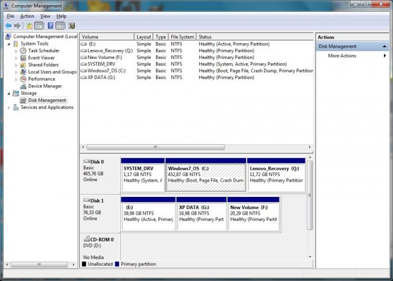Sort by the Volume column header
This screenshot has width=393, height=281.
pos(107,37)
